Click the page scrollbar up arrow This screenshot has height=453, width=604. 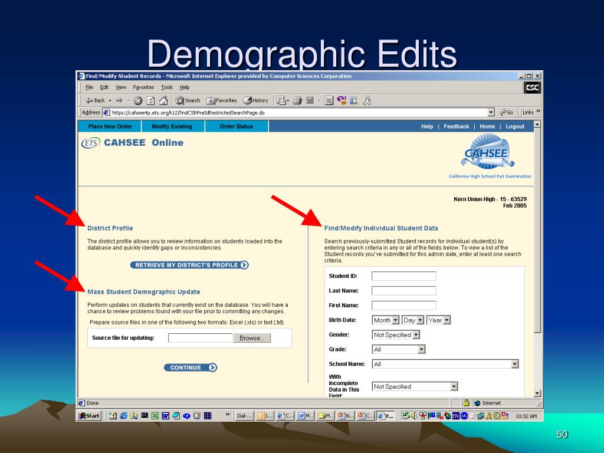537,124
